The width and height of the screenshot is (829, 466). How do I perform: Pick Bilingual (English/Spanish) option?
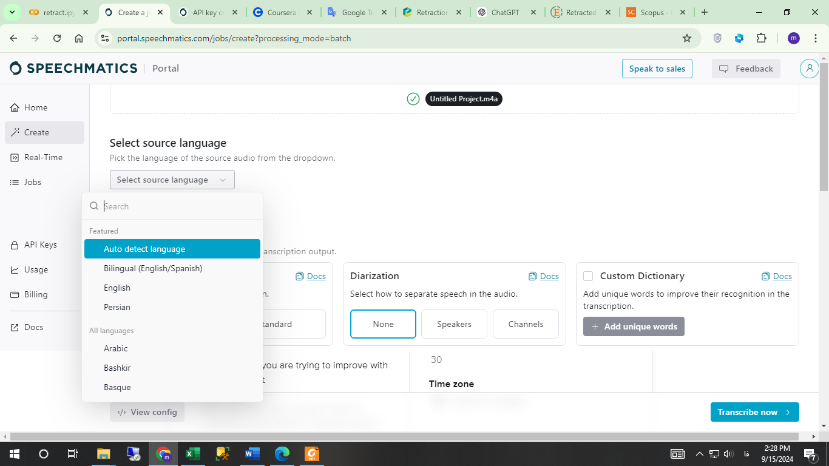point(172,268)
